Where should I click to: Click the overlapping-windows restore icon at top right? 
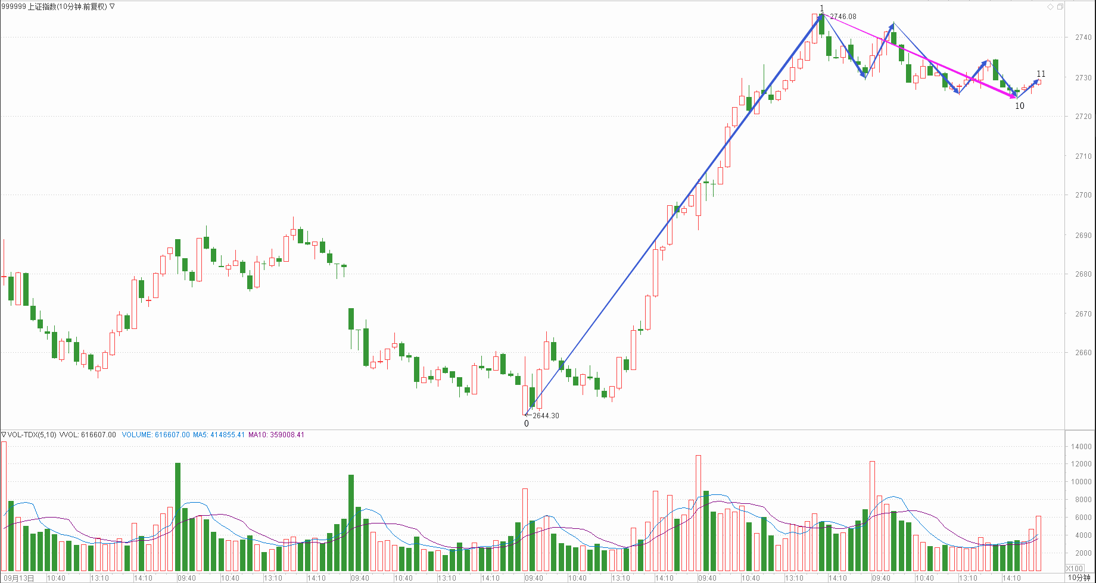(x=1060, y=7)
